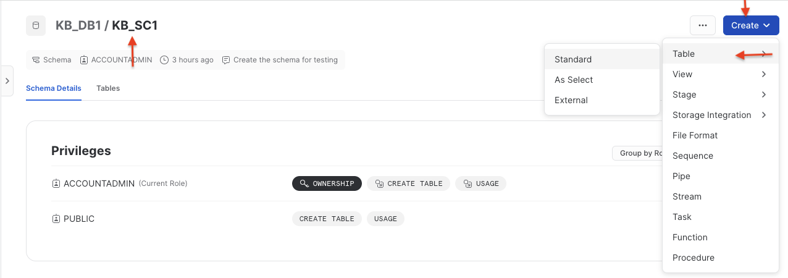
Task: Click the database icon beside KB_DB1
Action: 36,26
